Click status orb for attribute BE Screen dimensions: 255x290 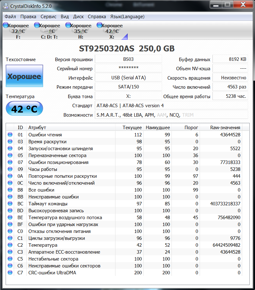tap(10, 217)
